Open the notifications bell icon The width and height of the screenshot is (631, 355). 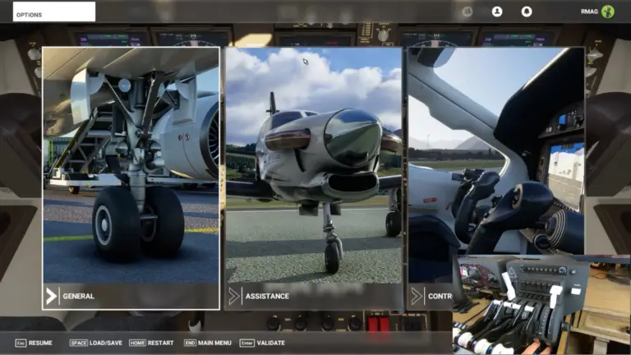(527, 12)
